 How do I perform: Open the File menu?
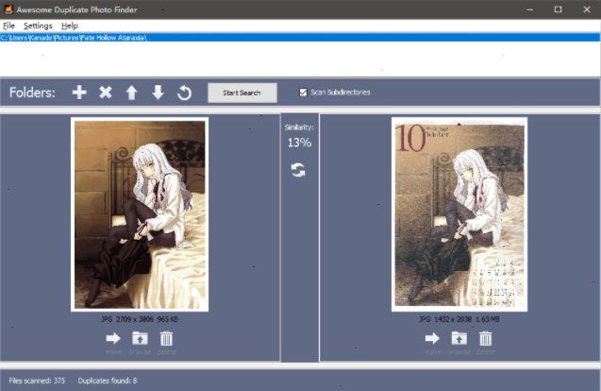(x=8, y=25)
